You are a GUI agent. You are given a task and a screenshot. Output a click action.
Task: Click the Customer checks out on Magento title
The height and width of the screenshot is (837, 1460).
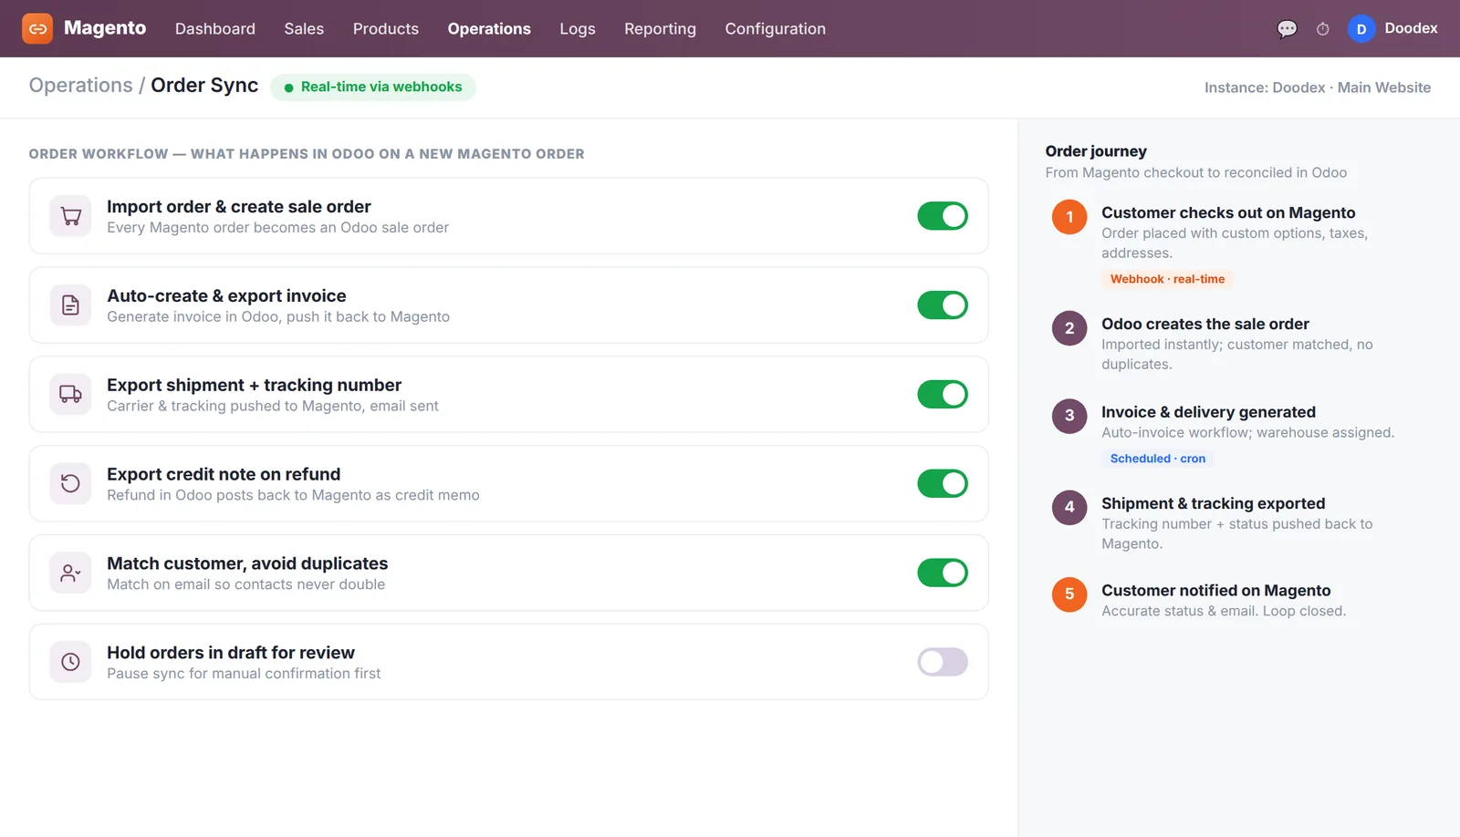click(x=1228, y=212)
